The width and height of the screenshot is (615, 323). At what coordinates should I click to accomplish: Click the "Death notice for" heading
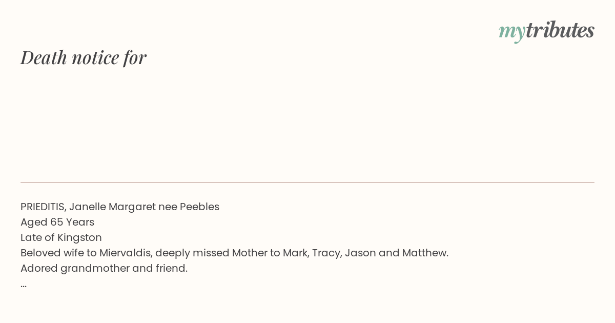coord(84,57)
